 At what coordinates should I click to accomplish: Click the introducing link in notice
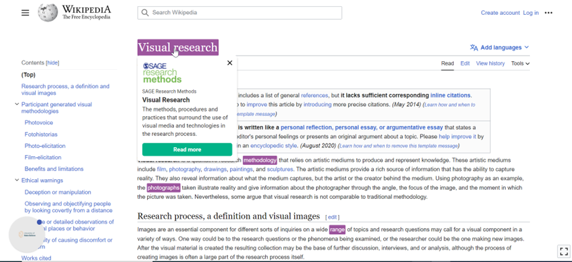317,104
